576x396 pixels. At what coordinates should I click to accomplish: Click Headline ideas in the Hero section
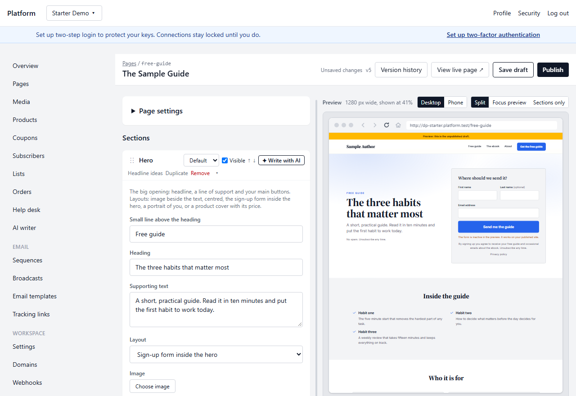click(x=145, y=173)
